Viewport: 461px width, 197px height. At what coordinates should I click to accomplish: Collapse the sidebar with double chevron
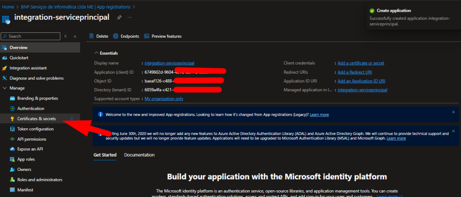75,36
